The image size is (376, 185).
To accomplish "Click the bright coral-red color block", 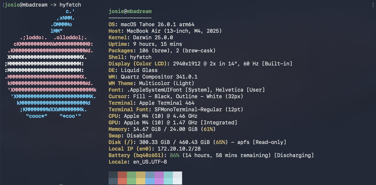I will 122,181.
